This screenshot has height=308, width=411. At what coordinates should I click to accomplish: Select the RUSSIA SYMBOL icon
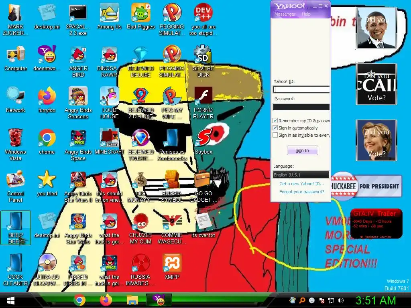click(172, 186)
